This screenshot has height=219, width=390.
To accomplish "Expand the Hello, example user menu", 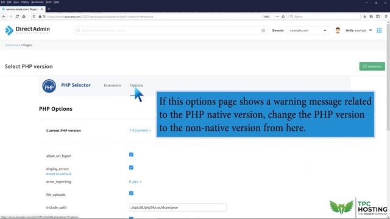I will [359, 30].
